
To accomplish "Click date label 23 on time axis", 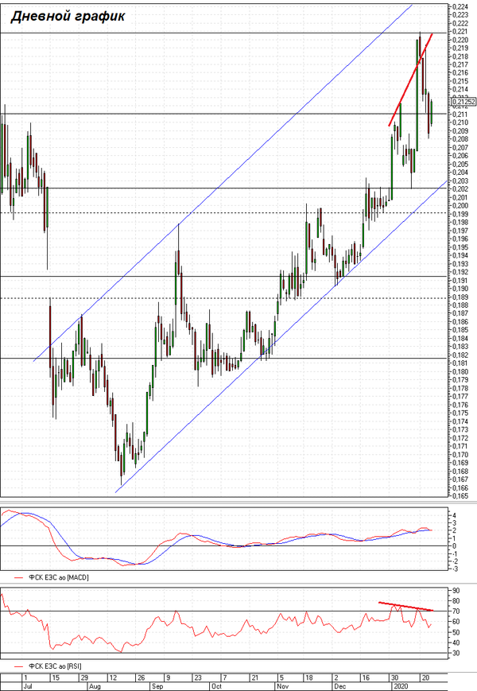I will pyautogui.click(x=198, y=677).
